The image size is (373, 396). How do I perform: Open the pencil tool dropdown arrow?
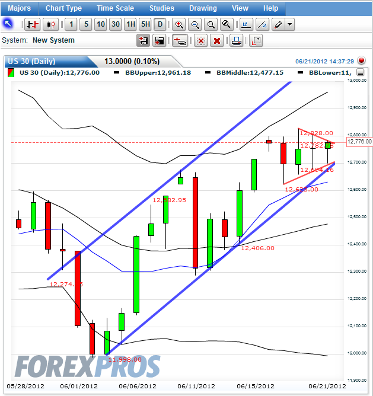[290, 24]
